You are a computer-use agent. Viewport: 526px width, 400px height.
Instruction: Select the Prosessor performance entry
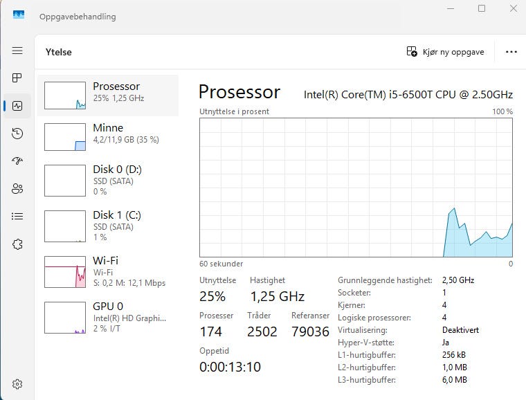click(108, 96)
